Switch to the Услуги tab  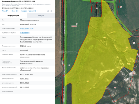41,16
